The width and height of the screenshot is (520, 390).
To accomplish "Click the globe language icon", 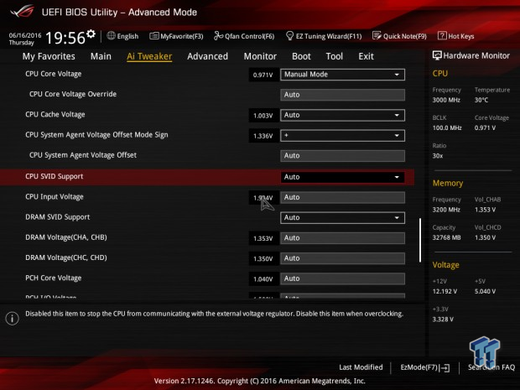I will click(111, 36).
